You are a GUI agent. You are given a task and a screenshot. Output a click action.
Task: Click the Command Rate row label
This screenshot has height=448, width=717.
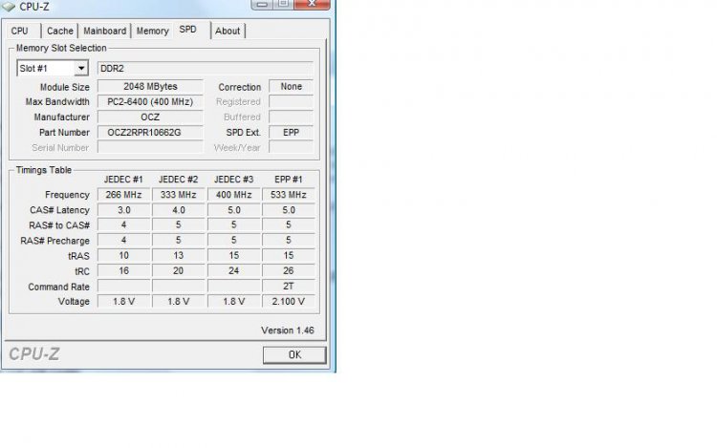click(58, 287)
